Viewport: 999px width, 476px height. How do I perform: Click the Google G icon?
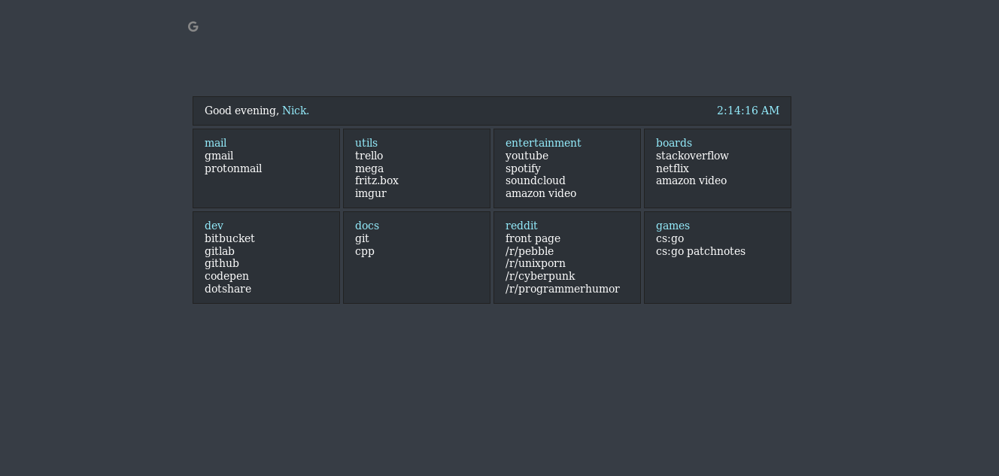(x=193, y=27)
